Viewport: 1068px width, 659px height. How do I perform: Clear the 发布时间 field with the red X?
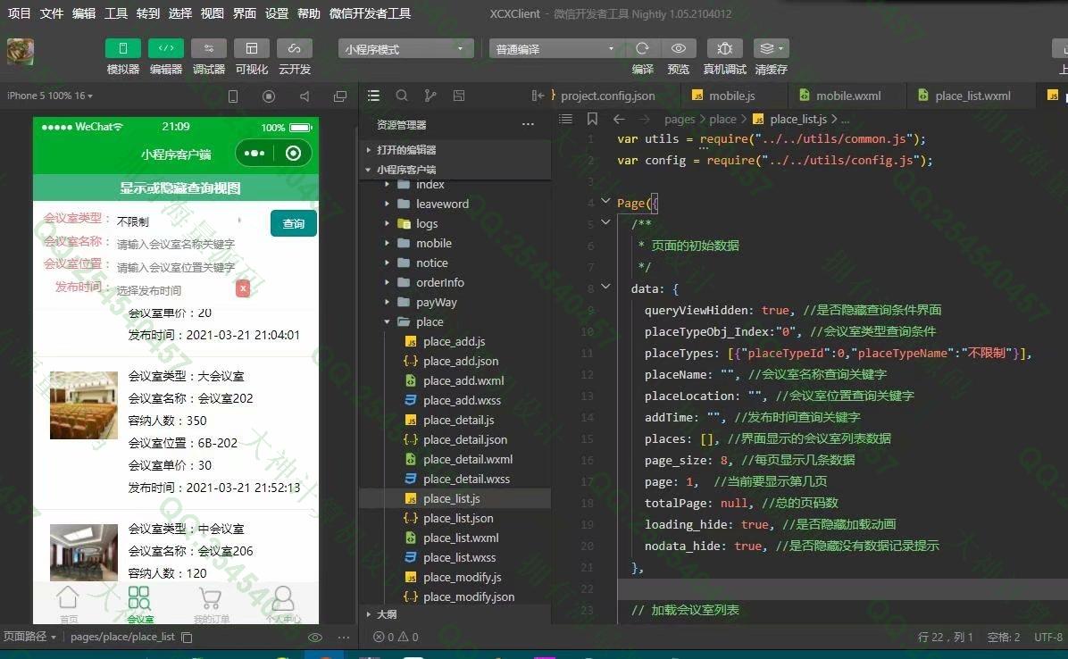tap(243, 288)
